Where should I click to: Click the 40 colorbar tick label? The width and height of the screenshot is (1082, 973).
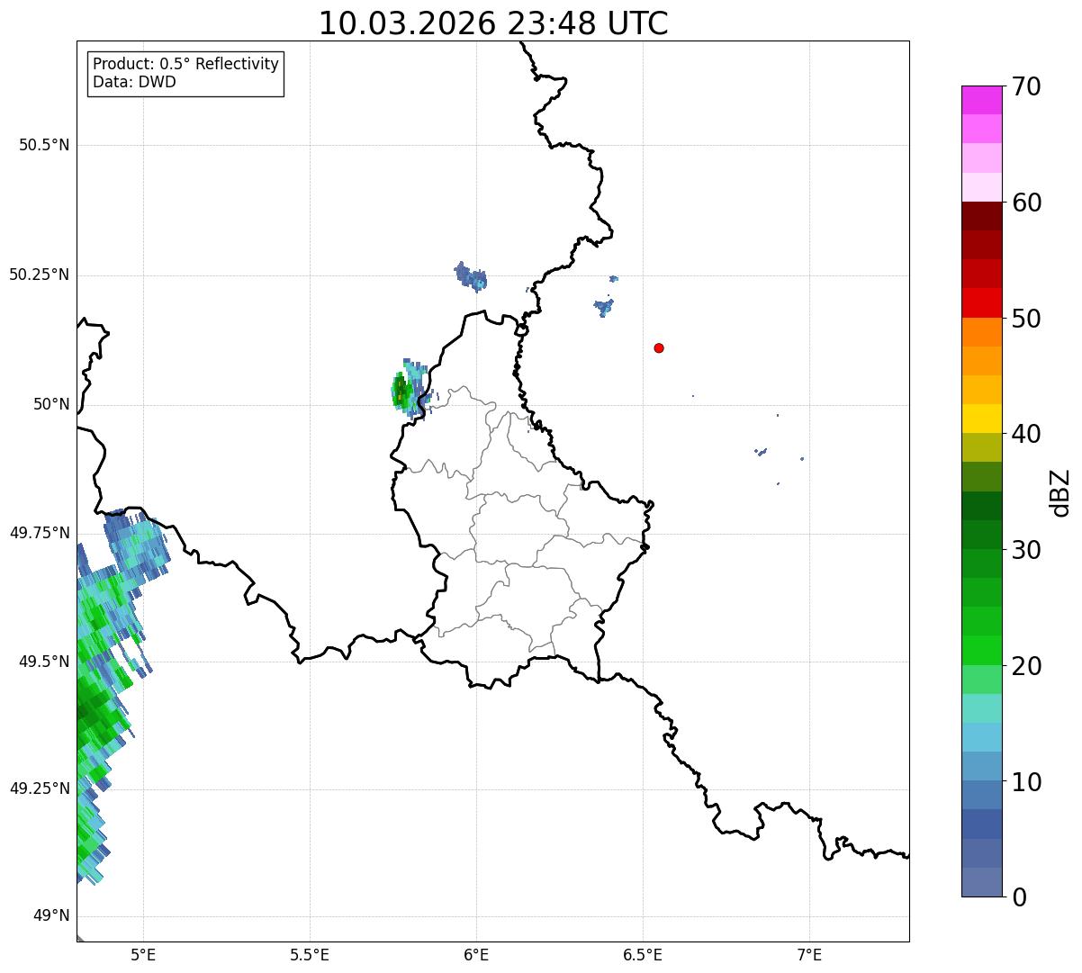tap(1026, 434)
